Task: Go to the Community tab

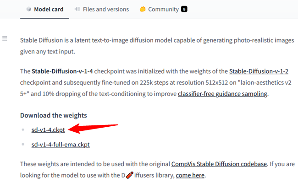Action: (163, 9)
